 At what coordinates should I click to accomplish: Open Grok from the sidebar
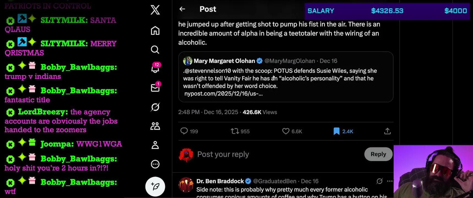point(155,107)
